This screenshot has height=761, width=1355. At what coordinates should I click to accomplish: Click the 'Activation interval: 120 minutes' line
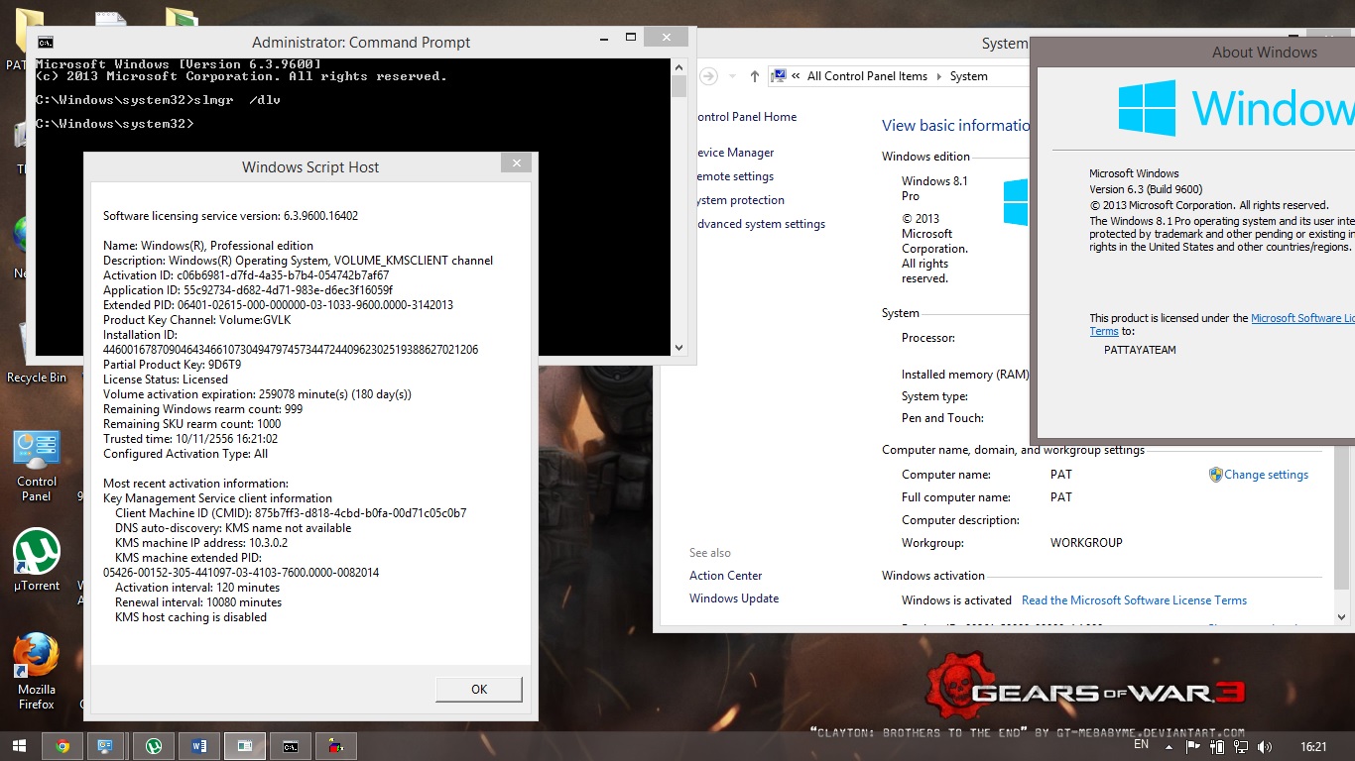coord(197,588)
